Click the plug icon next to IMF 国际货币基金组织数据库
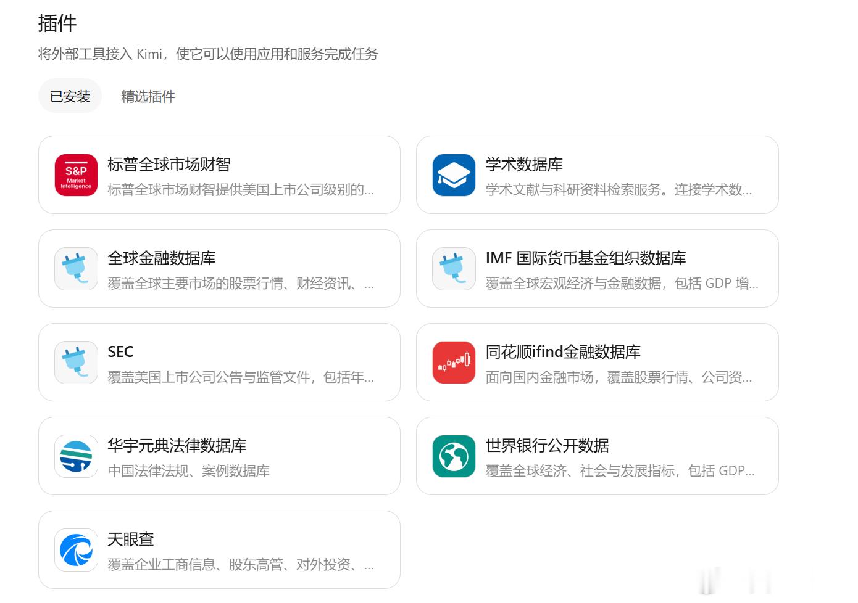Viewport: 858px width, 603px height. [x=454, y=269]
